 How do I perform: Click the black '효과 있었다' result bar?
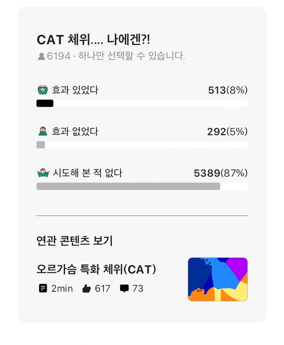tap(45, 103)
